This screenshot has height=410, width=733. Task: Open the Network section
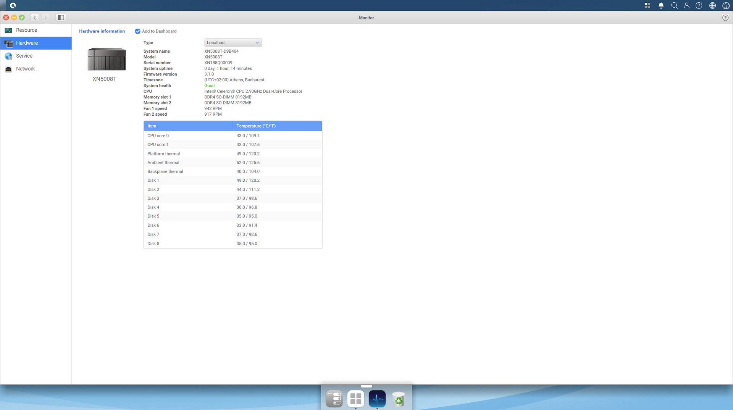[36, 69]
